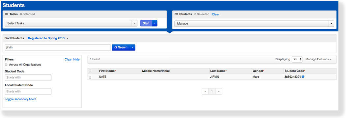Screen dimensions: 346x118
Task: Click the Start button
Action: coord(146,23)
